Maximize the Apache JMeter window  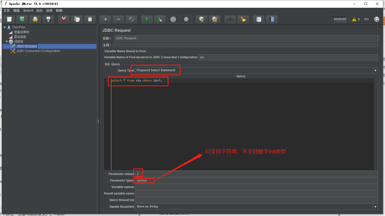click(x=366, y=4)
